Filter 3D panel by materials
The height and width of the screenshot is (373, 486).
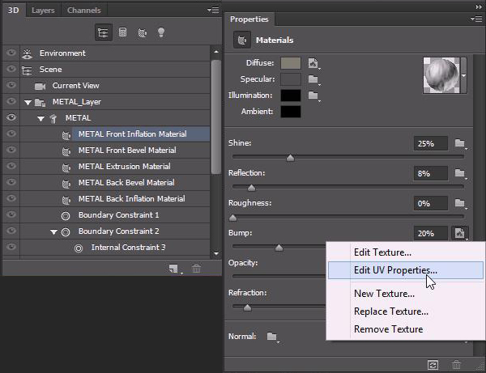click(x=142, y=32)
